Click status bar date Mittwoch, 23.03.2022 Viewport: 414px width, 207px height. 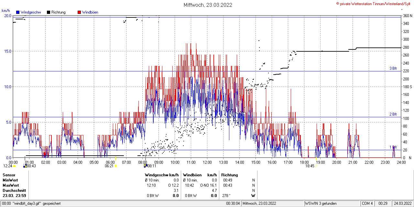[259, 203]
